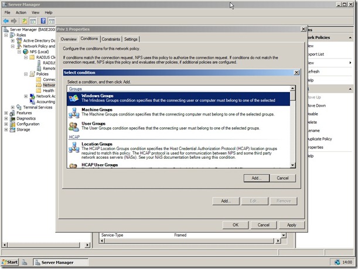Expand the Configuration tree node
The height and width of the screenshot is (269, 358).
[x=6, y=124]
